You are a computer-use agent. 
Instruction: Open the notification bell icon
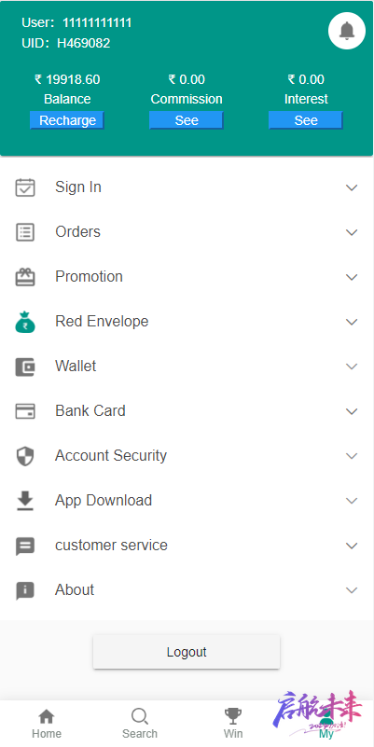pyautogui.click(x=347, y=31)
